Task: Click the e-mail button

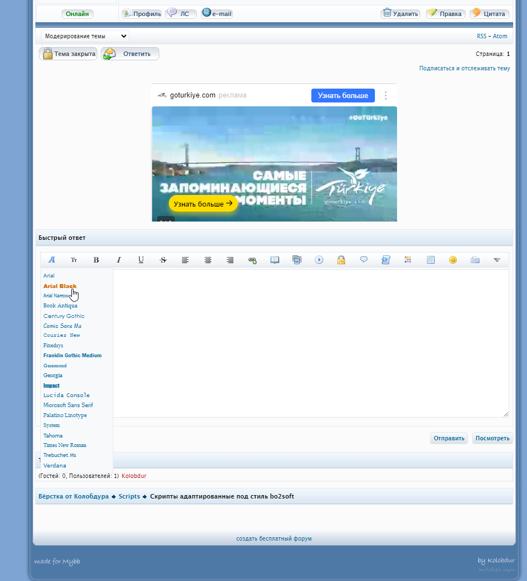Action: tap(217, 14)
